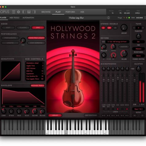Open the Stereo channel routing dropdown
Viewport: 146px width, 146px height.
(x=138, y=56)
